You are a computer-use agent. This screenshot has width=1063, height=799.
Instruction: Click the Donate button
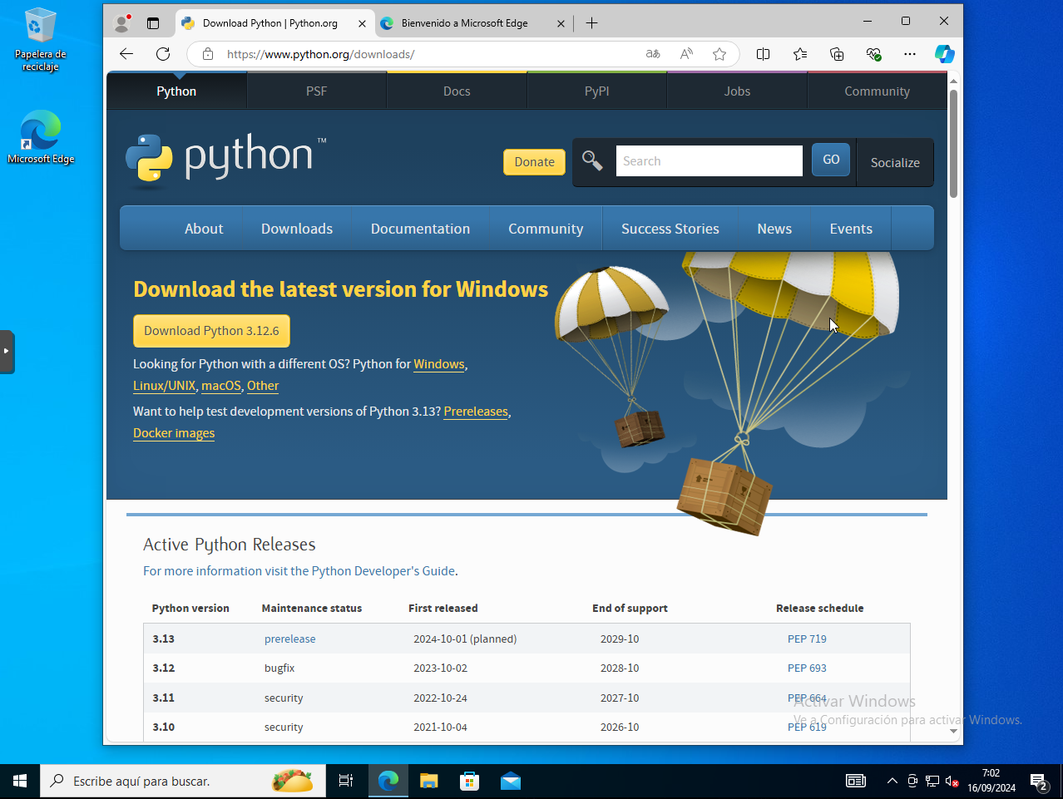point(534,162)
